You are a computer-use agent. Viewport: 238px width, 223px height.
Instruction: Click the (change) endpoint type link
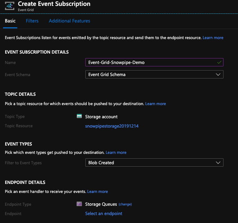click(x=125, y=204)
